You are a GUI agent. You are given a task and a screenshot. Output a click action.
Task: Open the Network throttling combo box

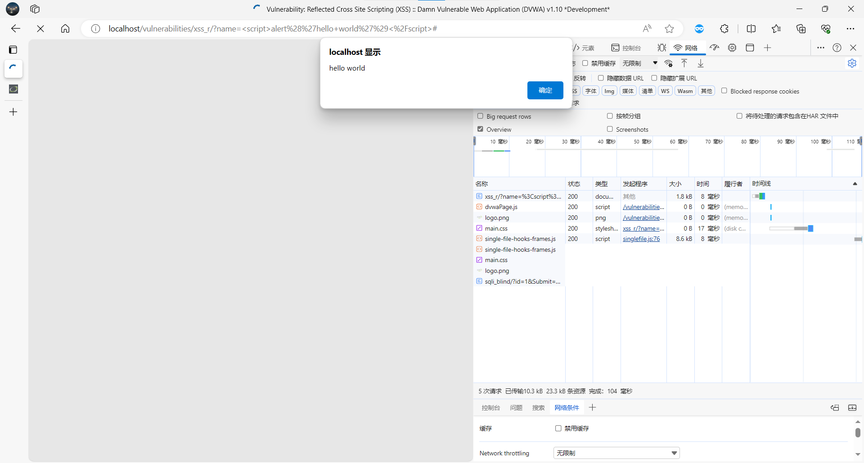click(x=616, y=453)
